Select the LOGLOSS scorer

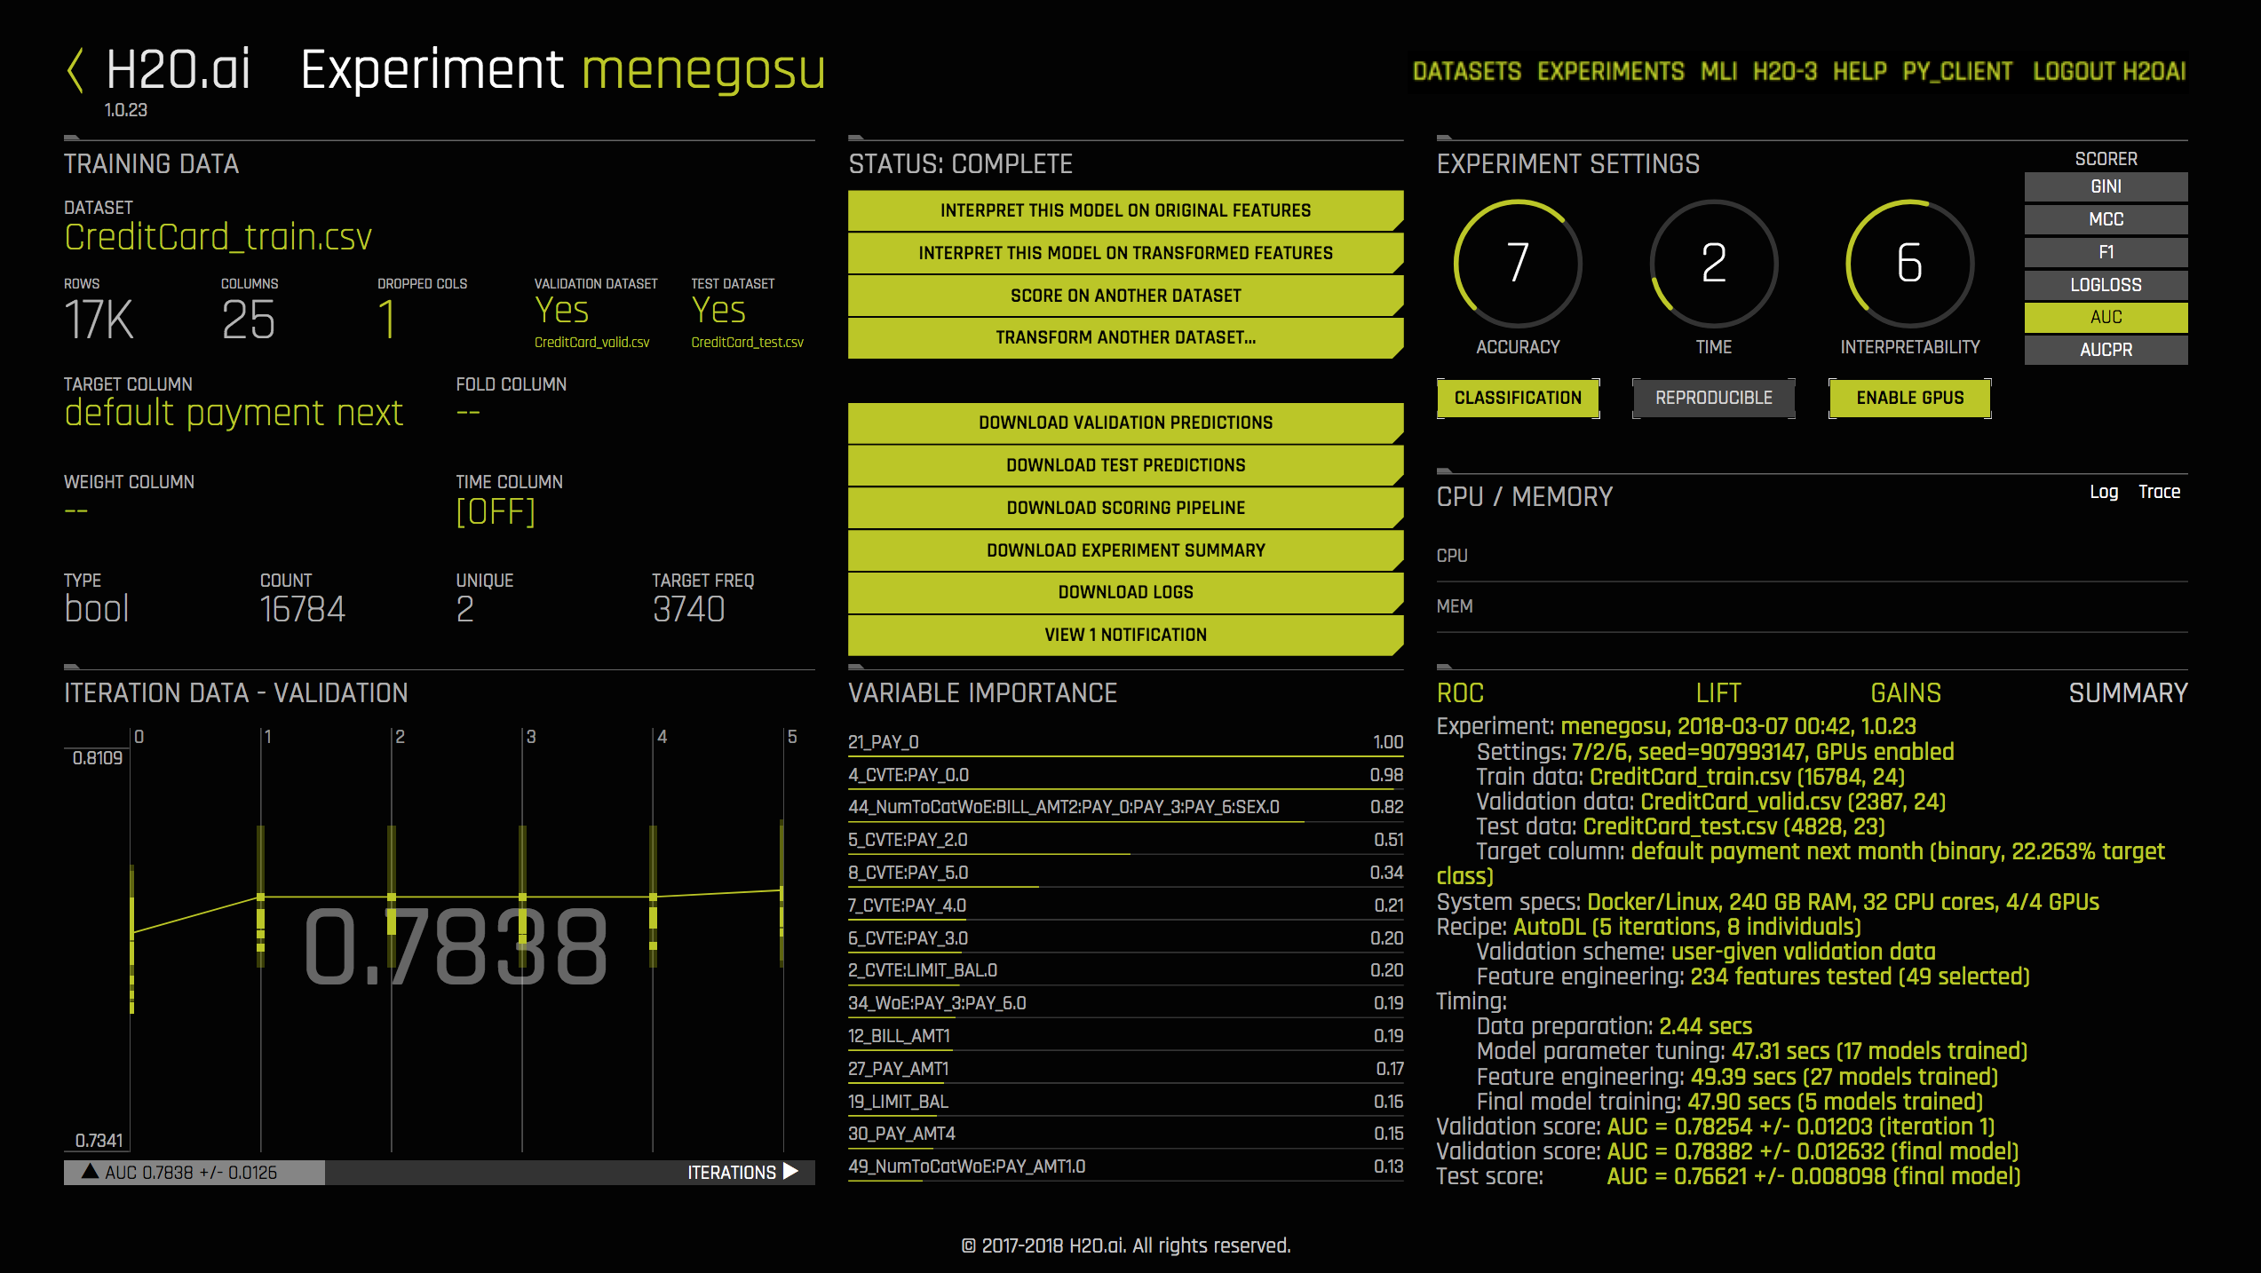[2105, 285]
